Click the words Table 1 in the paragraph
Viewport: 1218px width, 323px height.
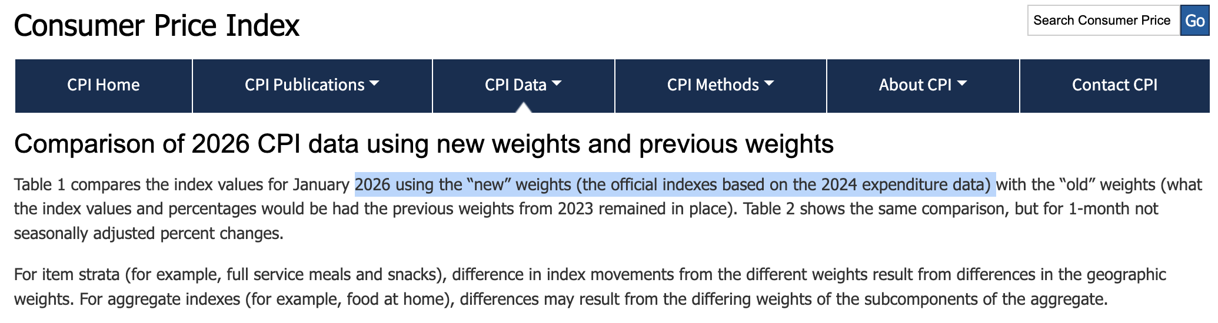tap(39, 185)
